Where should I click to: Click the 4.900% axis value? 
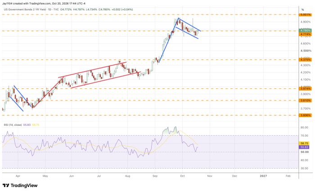[x=306, y=22]
